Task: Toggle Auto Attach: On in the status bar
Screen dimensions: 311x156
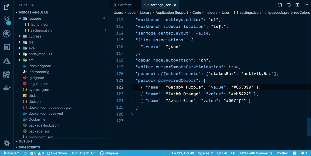Action: [83, 153]
